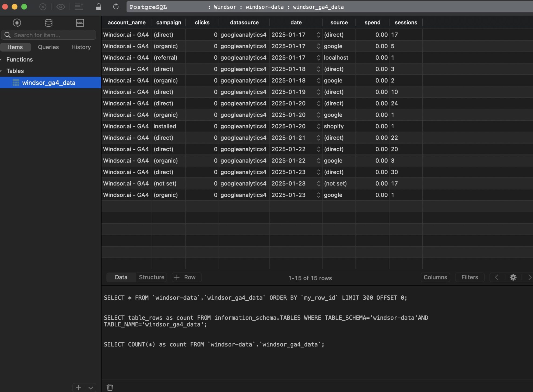Click the connection path bar in title
This screenshot has height=392, width=533.
[330, 7]
